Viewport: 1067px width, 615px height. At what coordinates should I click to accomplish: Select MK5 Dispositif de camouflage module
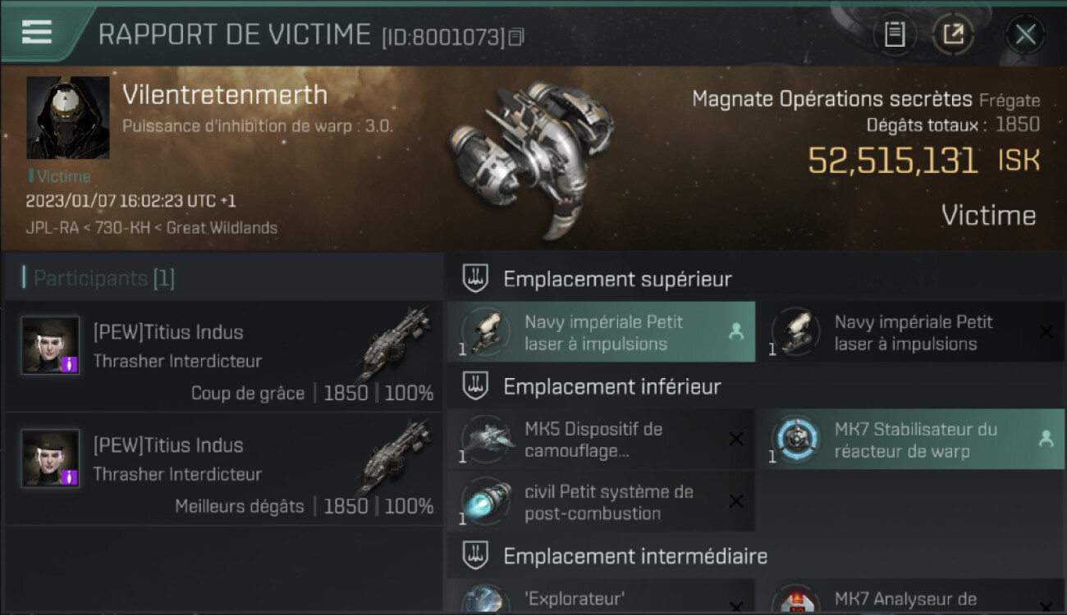(601, 440)
